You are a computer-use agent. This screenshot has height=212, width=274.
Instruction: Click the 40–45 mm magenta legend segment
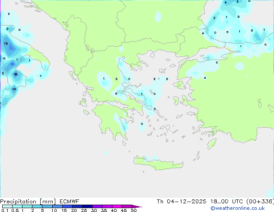coord(117,206)
